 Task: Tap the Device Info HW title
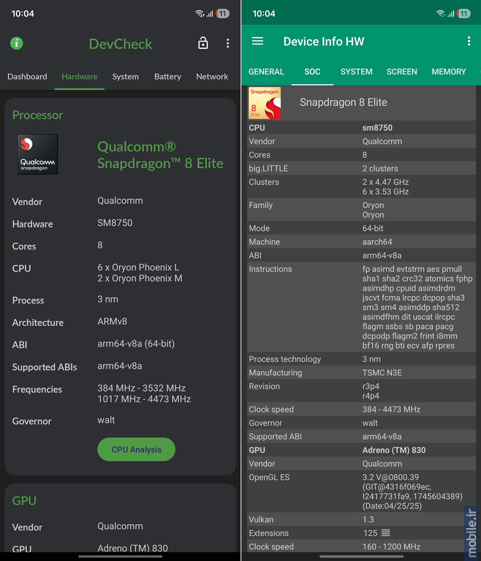[x=324, y=42]
